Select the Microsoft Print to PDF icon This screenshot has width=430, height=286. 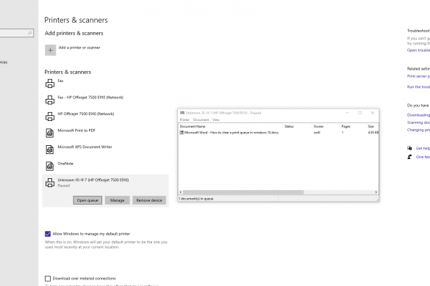[x=50, y=133]
